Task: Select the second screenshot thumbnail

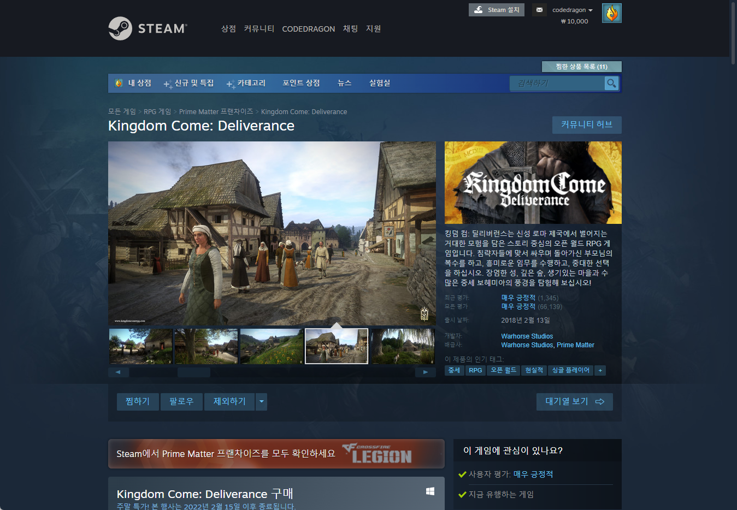Action: tap(206, 346)
